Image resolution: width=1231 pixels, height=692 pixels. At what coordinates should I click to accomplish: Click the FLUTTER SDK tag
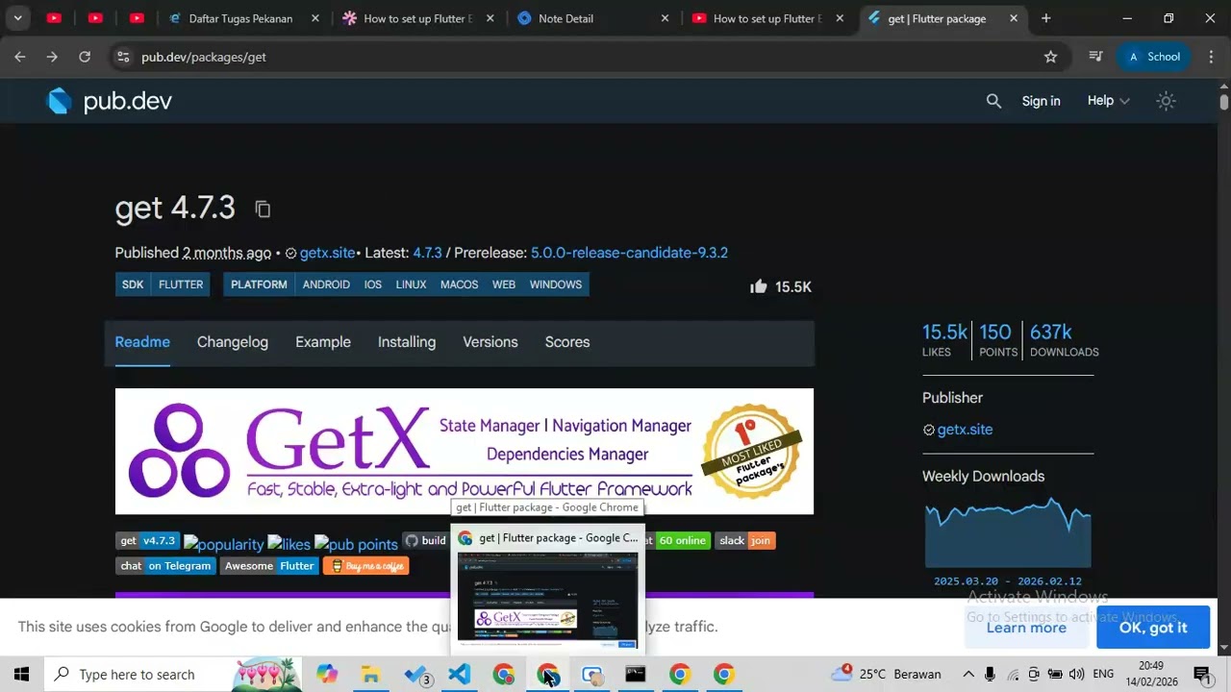(181, 284)
